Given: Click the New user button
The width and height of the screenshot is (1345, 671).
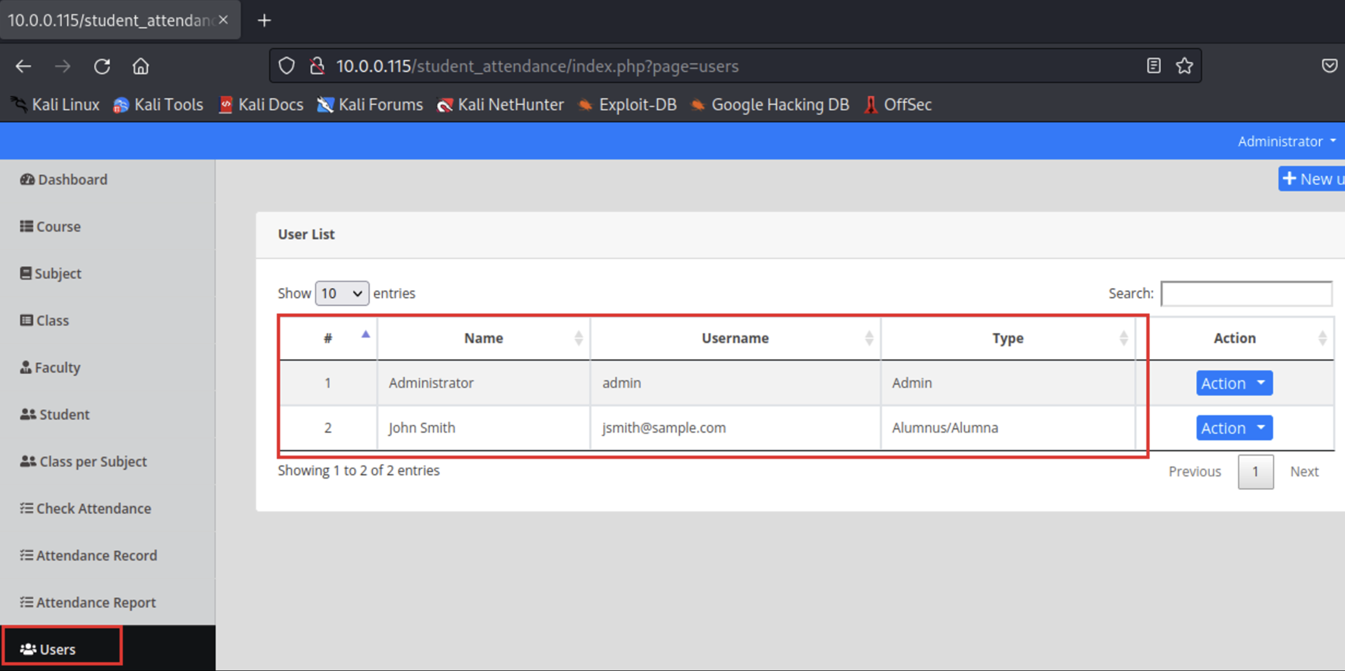Looking at the screenshot, I should (x=1312, y=179).
